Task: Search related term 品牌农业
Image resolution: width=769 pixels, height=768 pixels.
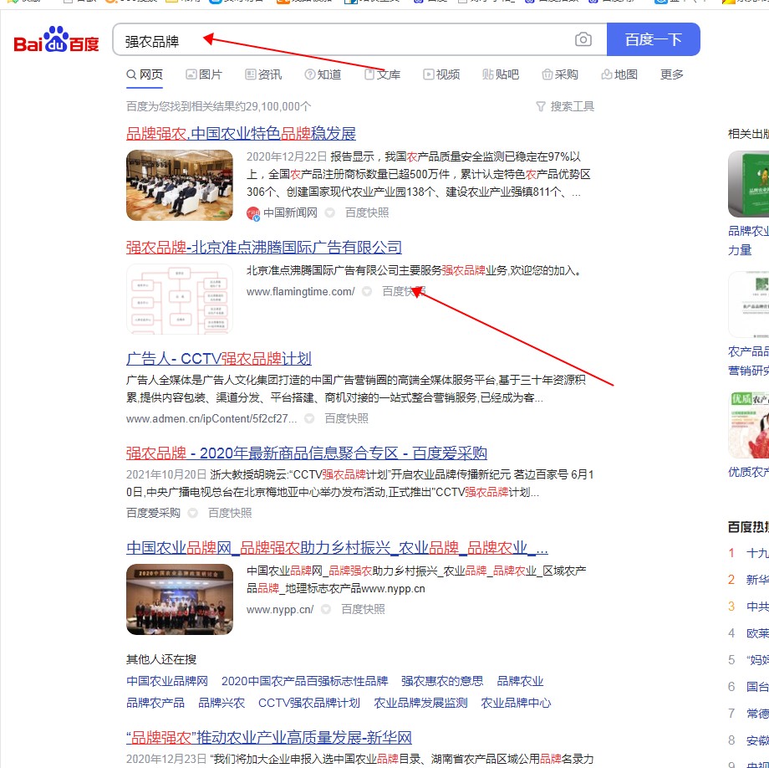Action: [521, 681]
